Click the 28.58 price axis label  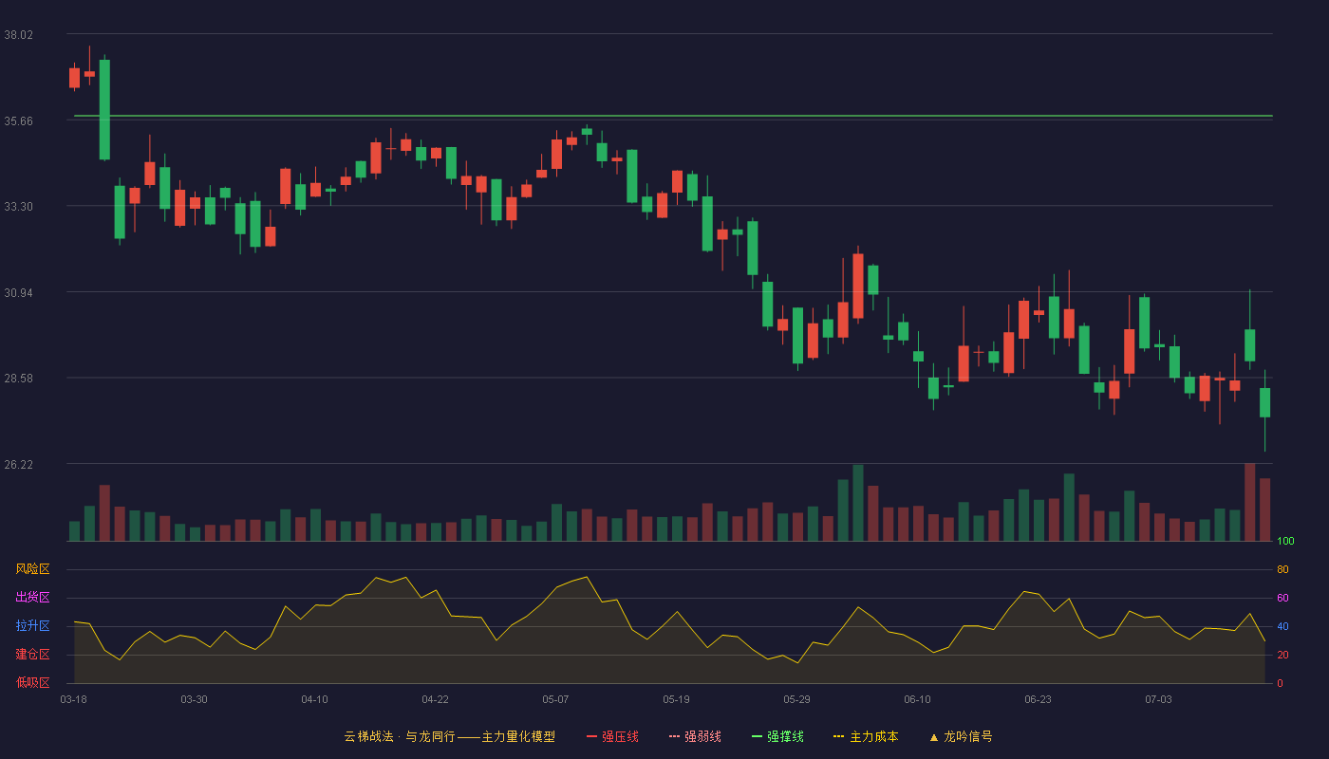pyautogui.click(x=18, y=379)
